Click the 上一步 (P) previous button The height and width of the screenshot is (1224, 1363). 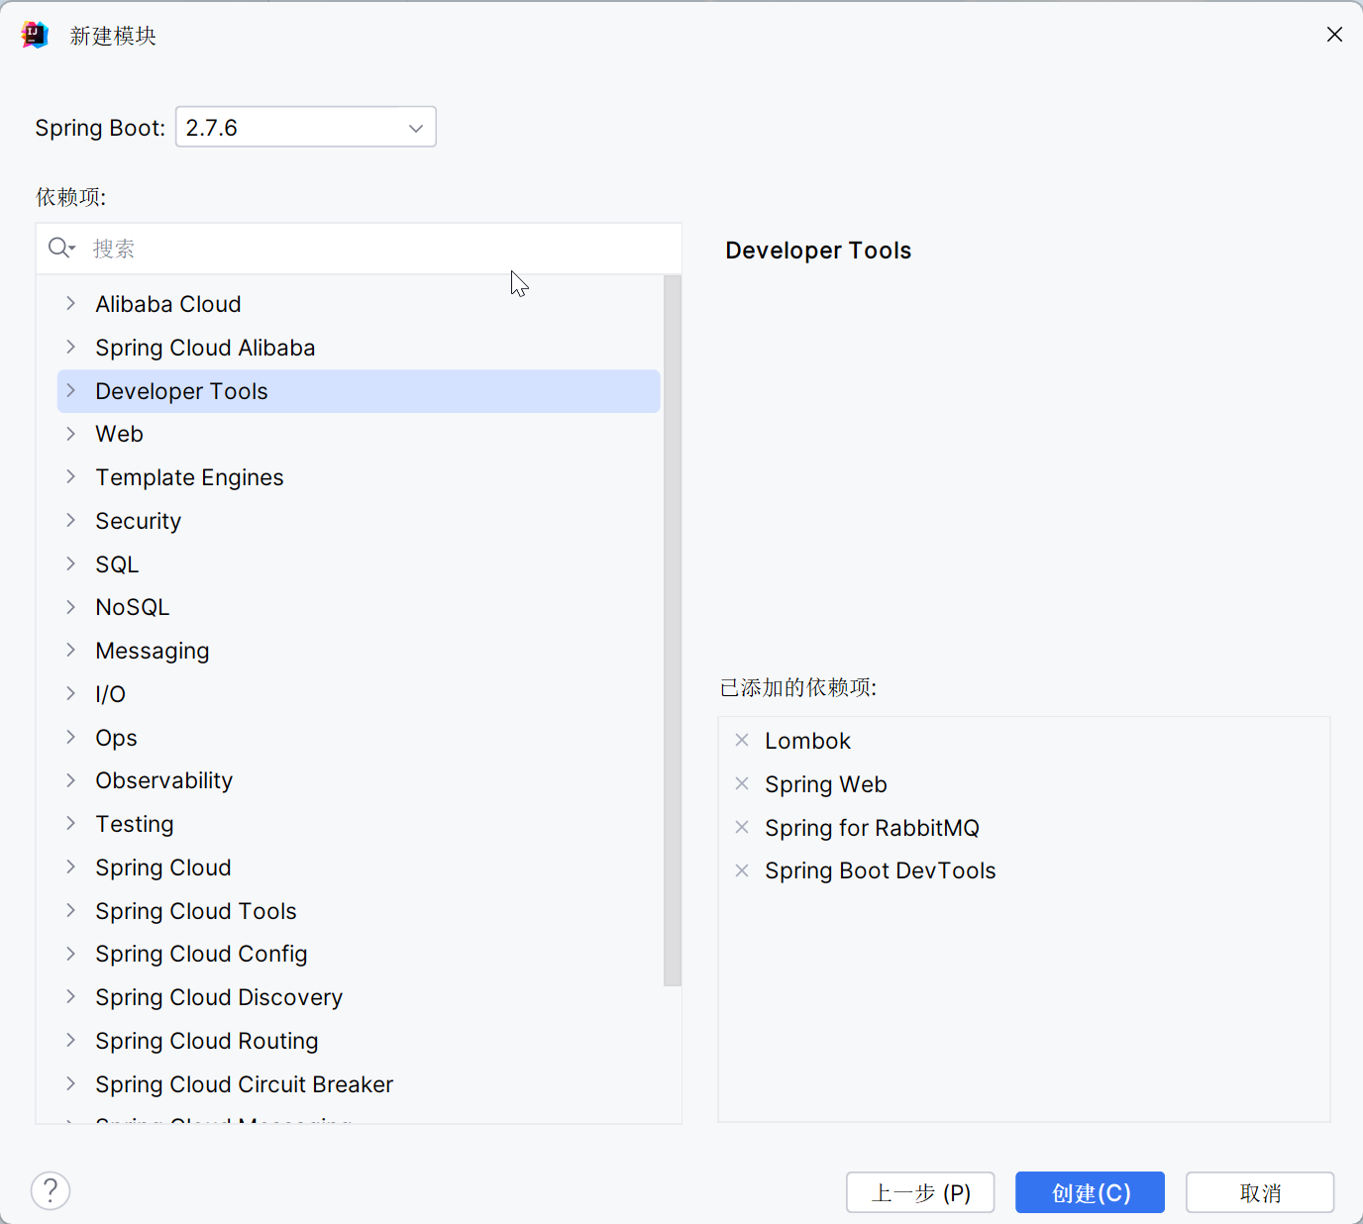coord(920,1192)
